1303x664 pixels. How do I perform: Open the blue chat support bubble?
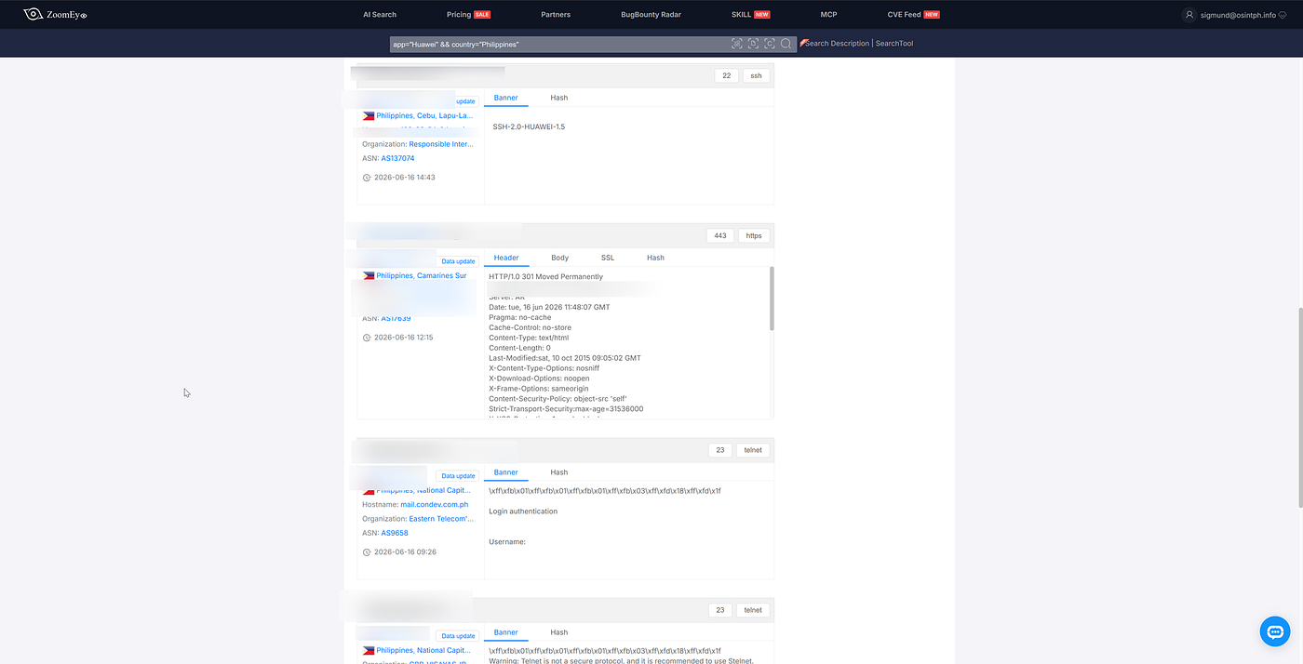pyautogui.click(x=1275, y=631)
